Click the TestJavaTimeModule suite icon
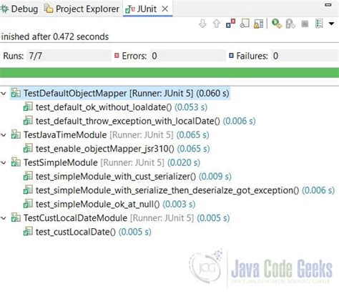 (16, 134)
